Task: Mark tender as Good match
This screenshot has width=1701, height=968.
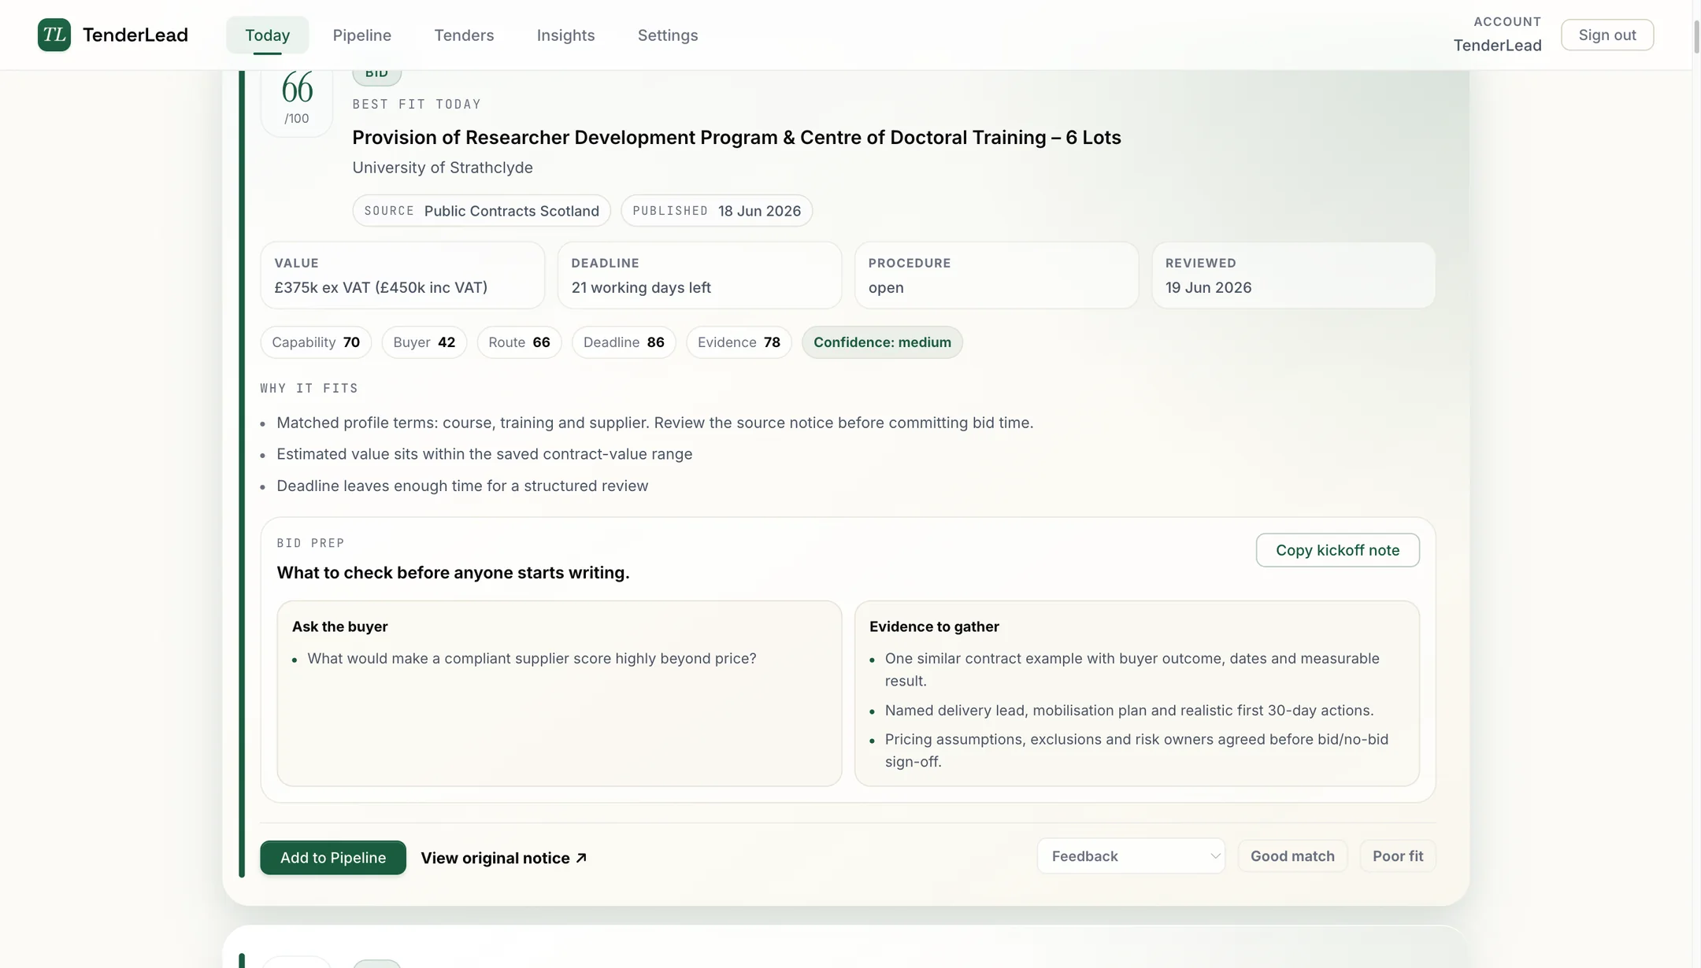Action: pos(1292,856)
